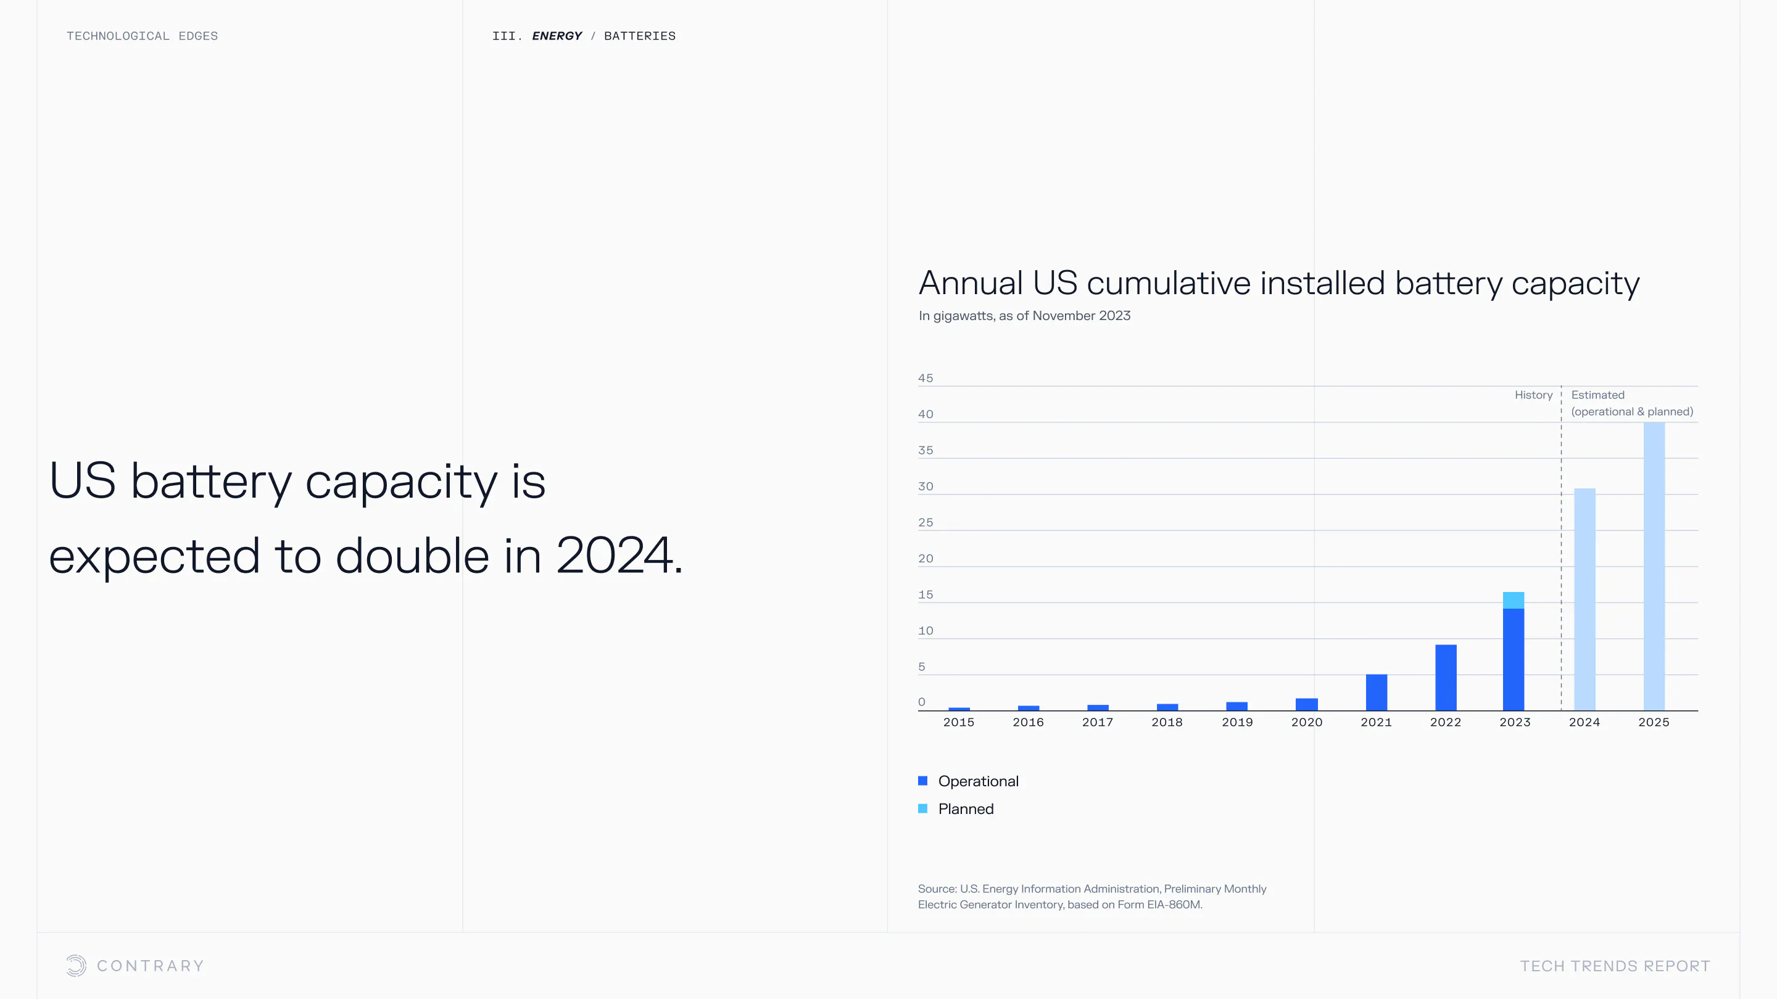Click the CONTRARY wordmark in footer
Screen dimensions: 1777x999
click(151, 965)
